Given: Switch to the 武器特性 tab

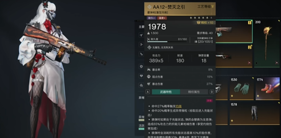Looking at the screenshot, I should (x=166, y=92).
